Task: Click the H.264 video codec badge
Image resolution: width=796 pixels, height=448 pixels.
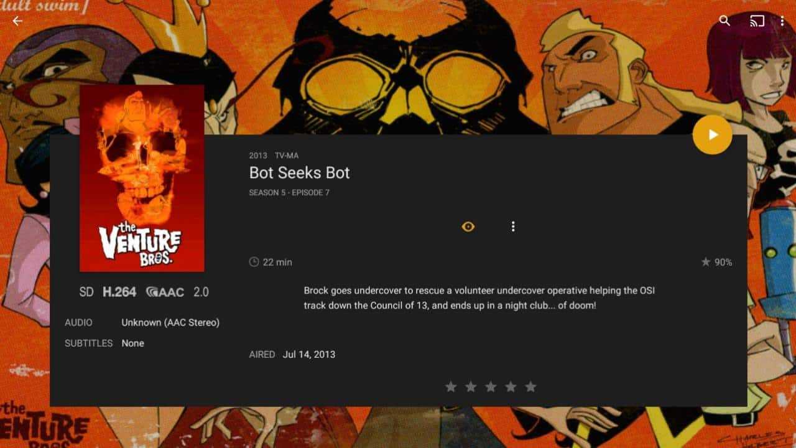Action: pyautogui.click(x=119, y=292)
